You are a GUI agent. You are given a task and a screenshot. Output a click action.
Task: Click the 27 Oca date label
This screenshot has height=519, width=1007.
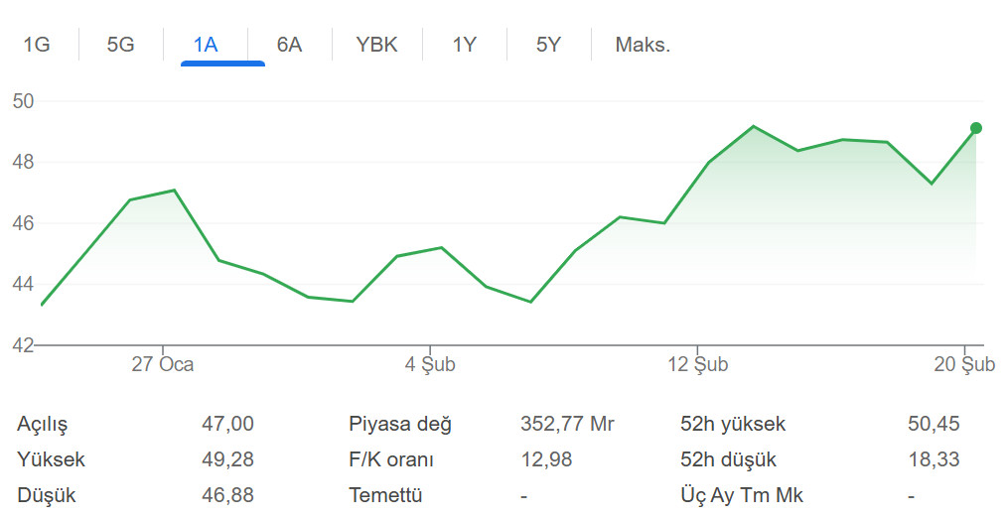point(163,365)
